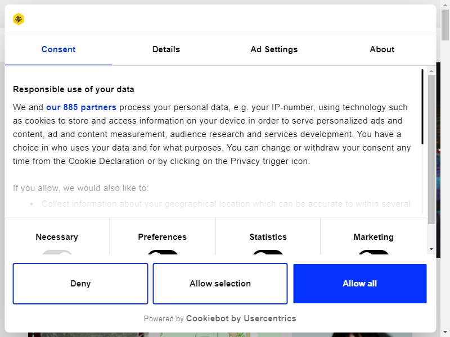The width and height of the screenshot is (450, 337).
Task: Enable the Statistics cookies switch
Action: click(x=268, y=252)
